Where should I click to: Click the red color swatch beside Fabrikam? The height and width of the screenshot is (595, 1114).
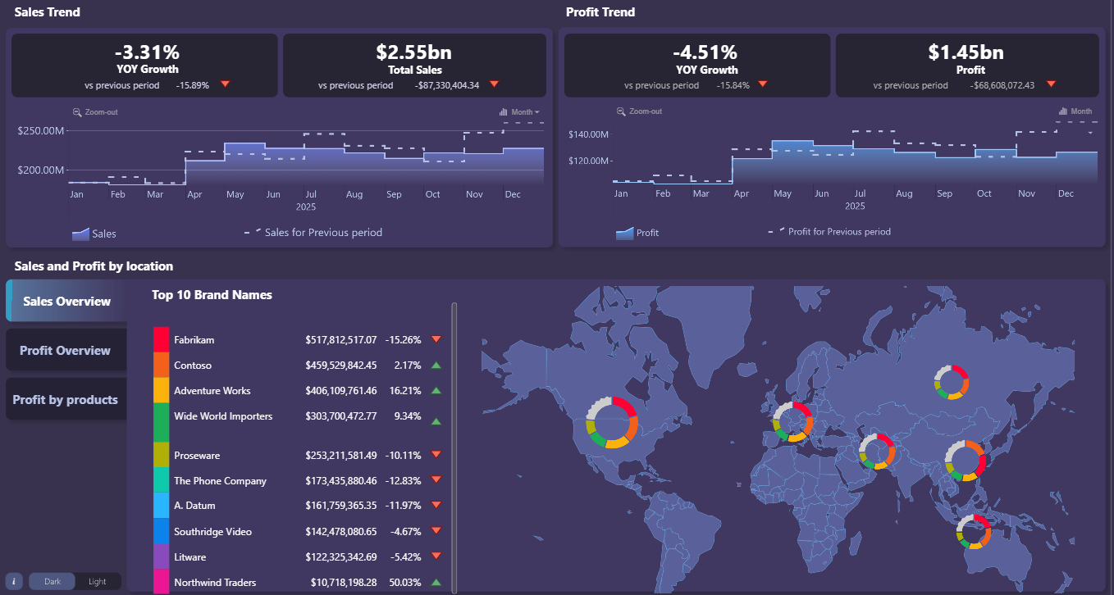click(162, 339)
